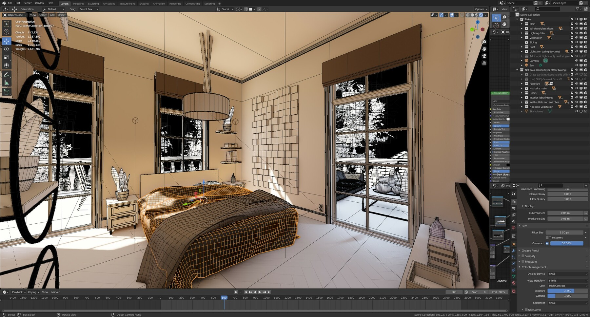Open the World properties tab
The height and width of the screenshot is (317, 590).
[x=514, y=228]
